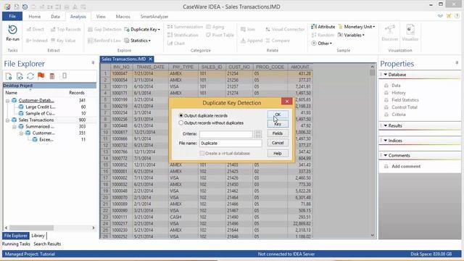Collapse the Comments section in Properties
The width and height of the screenshot is (464, 261).
[x=386, y=155]
